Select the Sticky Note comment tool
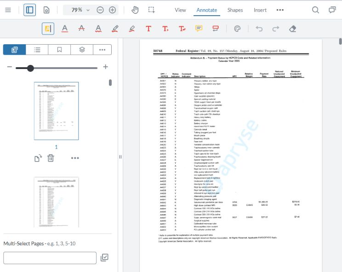The height and width of the screenshot is (272, 342). 199,29
